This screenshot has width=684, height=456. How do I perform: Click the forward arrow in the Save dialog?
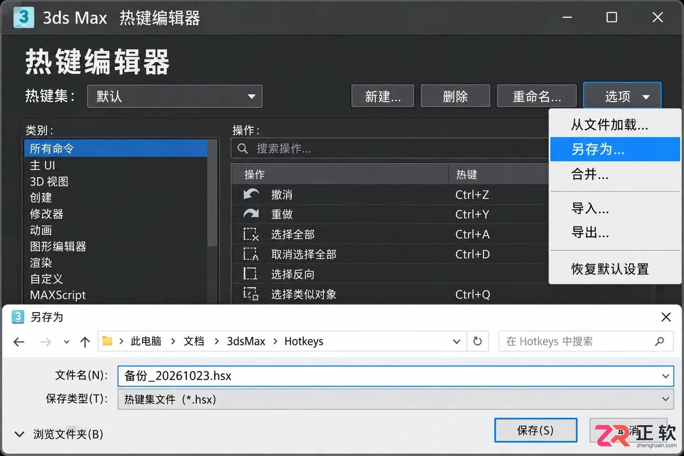(x=46, y=342)
